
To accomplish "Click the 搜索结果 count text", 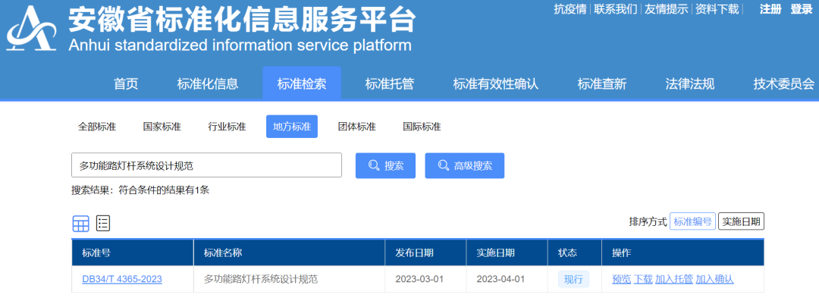I will tap(140, 190).
